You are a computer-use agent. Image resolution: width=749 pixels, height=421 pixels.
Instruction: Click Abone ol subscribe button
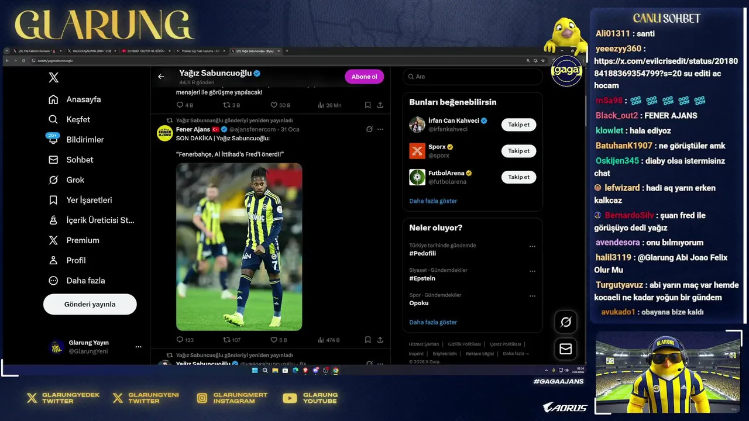tap(364, 77)
